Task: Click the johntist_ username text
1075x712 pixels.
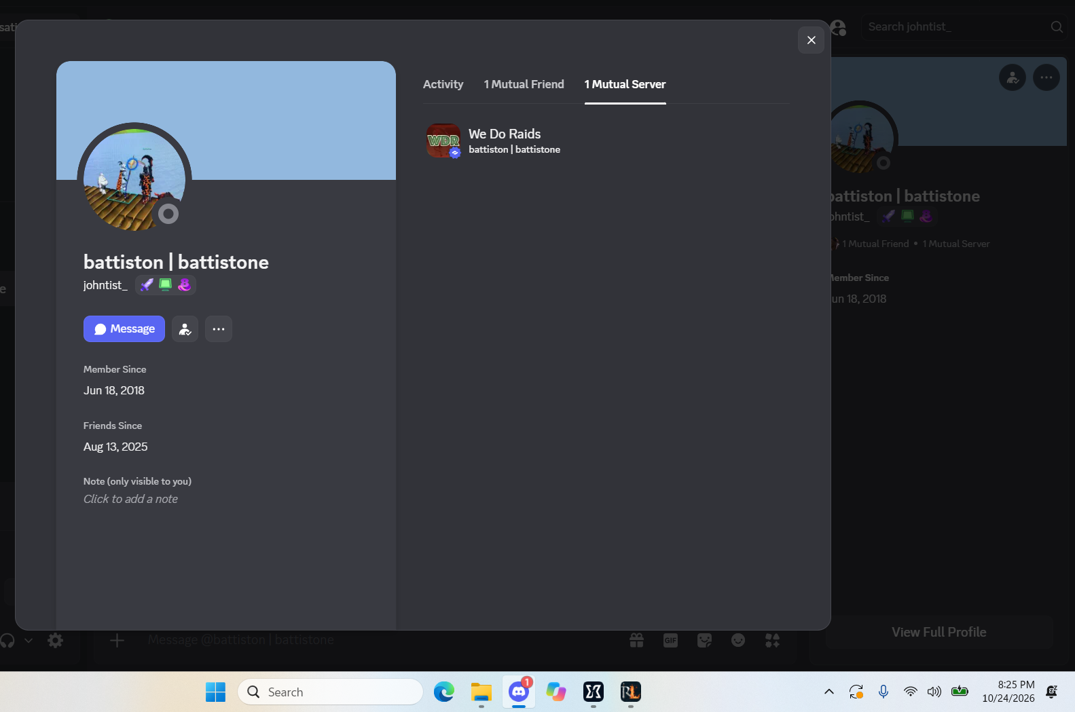Action: pos(105,285)
